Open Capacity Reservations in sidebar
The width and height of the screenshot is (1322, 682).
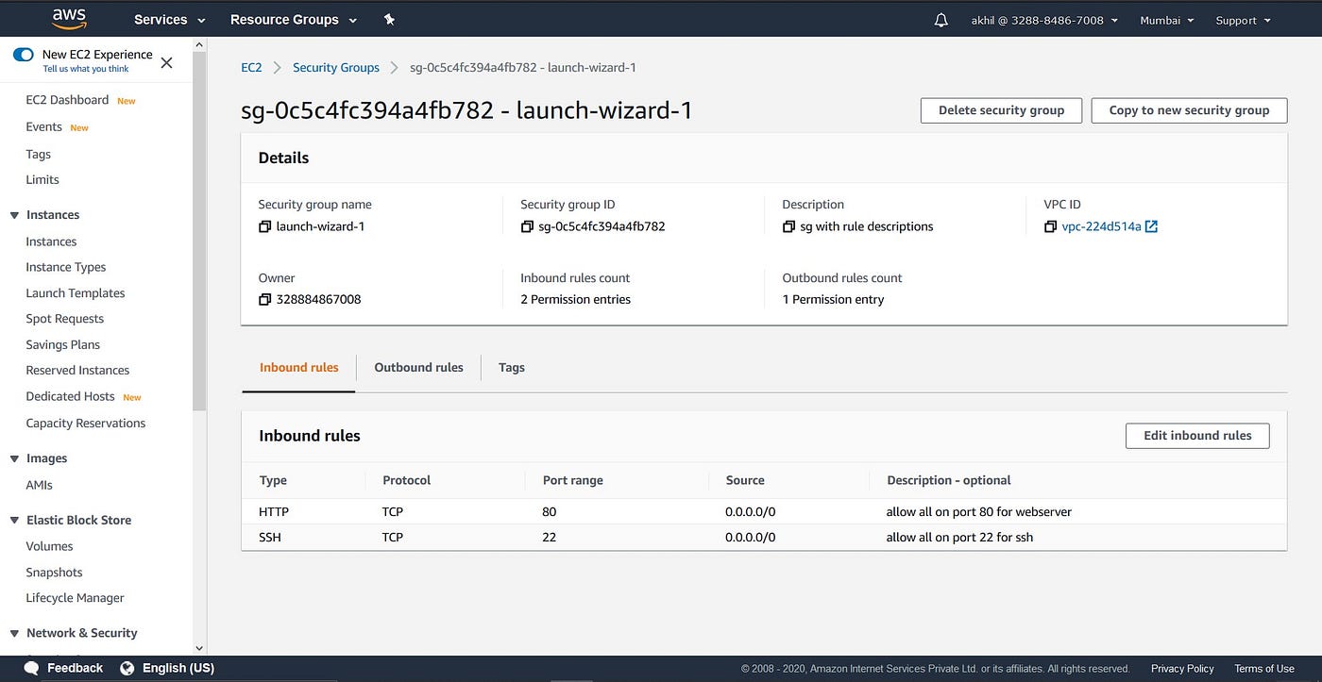86,424
